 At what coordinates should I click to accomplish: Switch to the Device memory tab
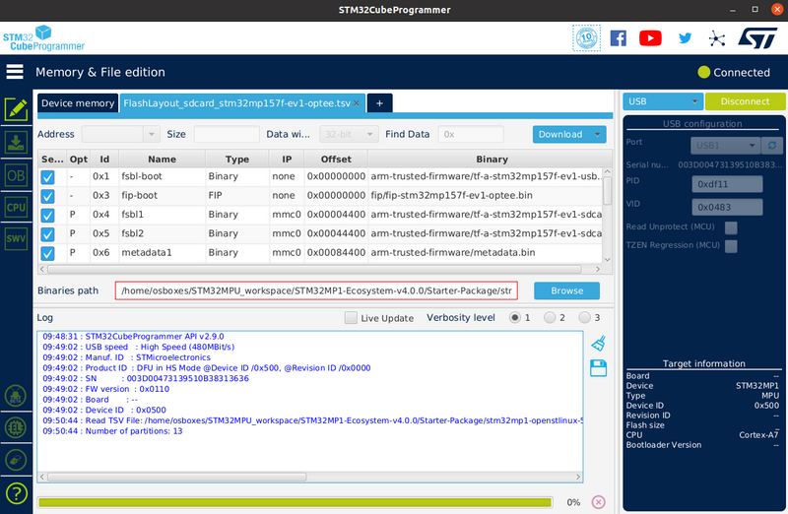[78, 103]
